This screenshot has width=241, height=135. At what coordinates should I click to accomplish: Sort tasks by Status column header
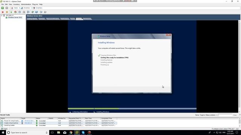(42, 118)
